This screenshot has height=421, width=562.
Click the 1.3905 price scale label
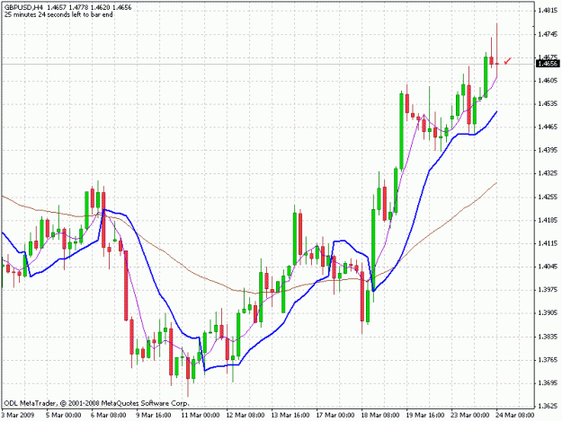coord(548,313)
